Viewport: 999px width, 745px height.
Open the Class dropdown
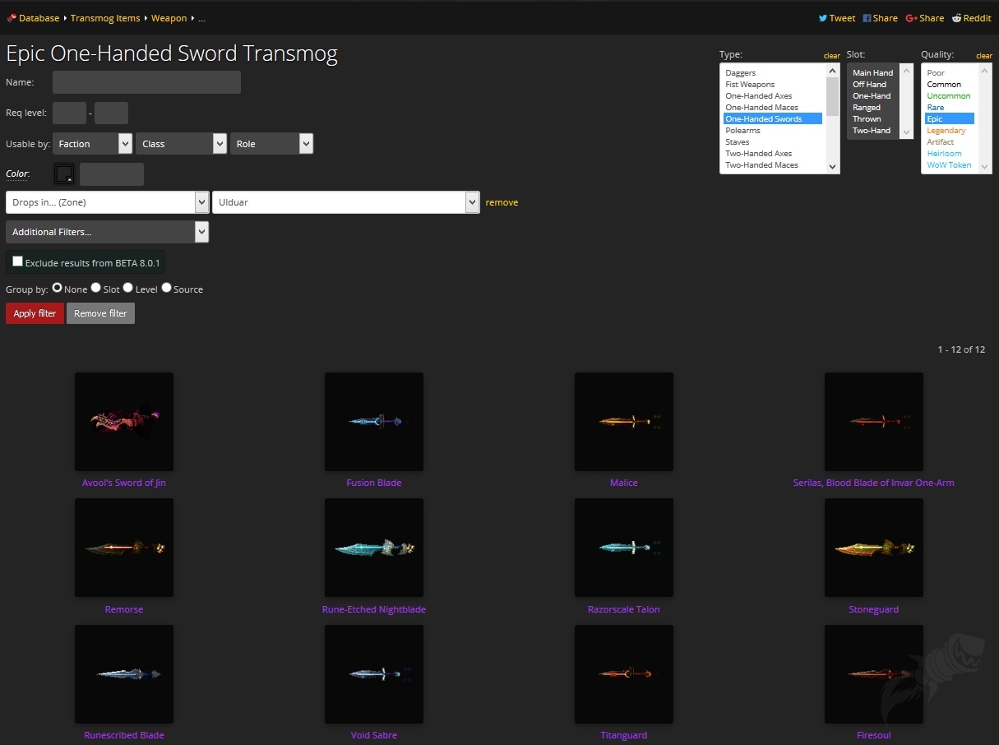tap(182, 144)
